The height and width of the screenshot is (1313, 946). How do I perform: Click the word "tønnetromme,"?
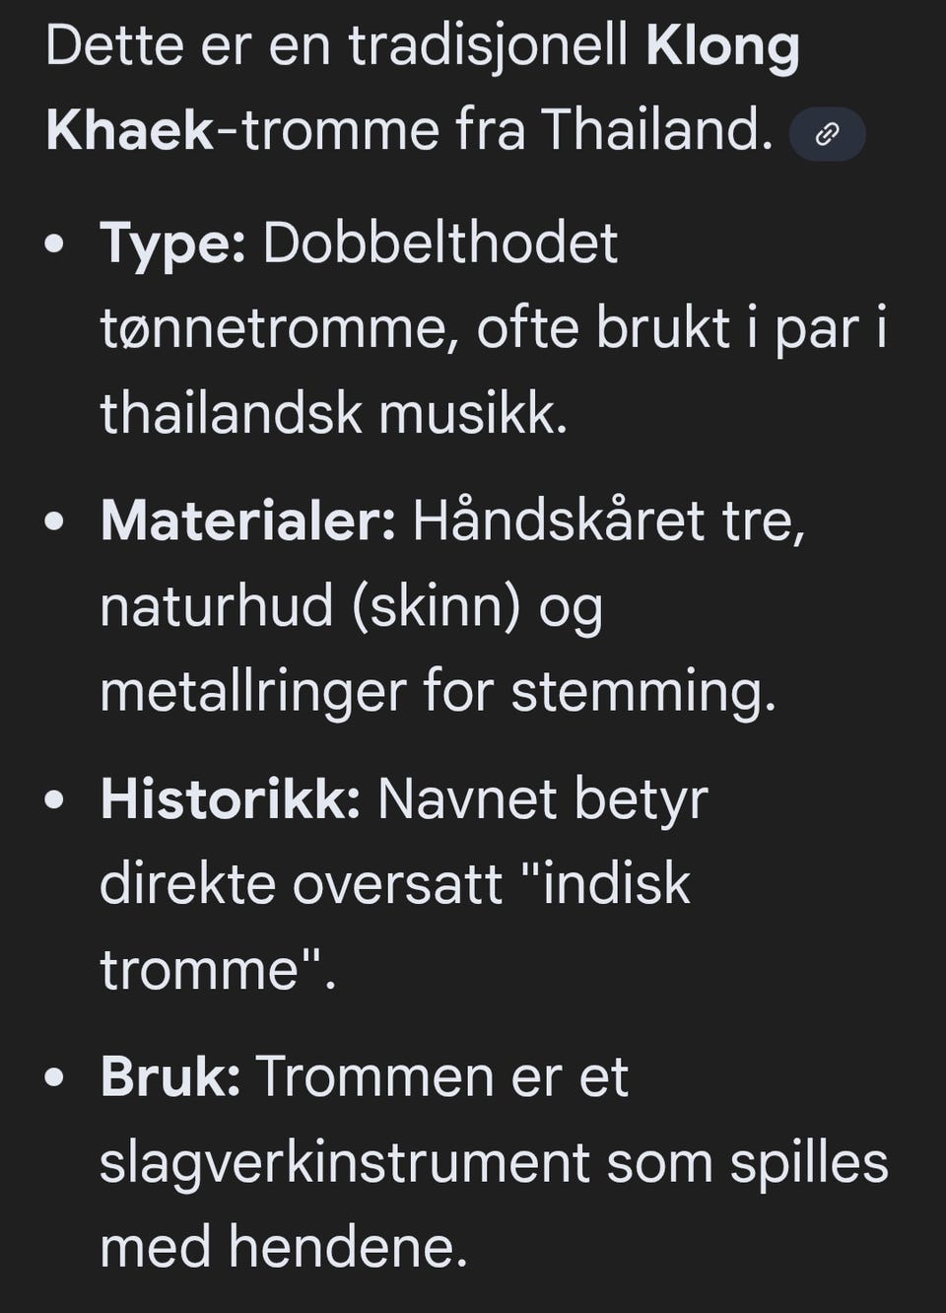(x=280, y=329)
